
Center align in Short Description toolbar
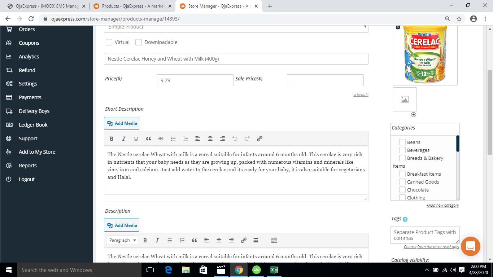point(210,138)
